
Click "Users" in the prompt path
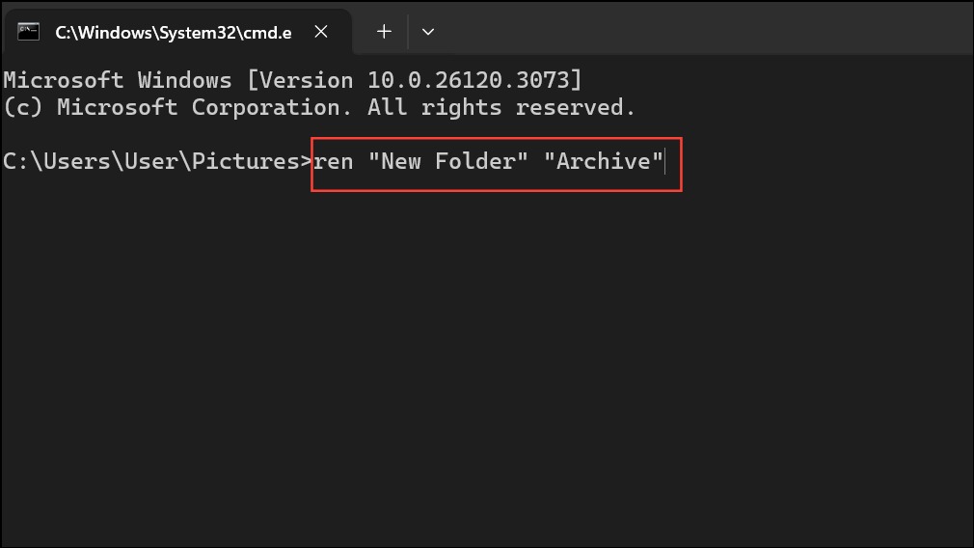(x=77, y=161)
